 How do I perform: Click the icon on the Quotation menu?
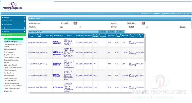24,28
